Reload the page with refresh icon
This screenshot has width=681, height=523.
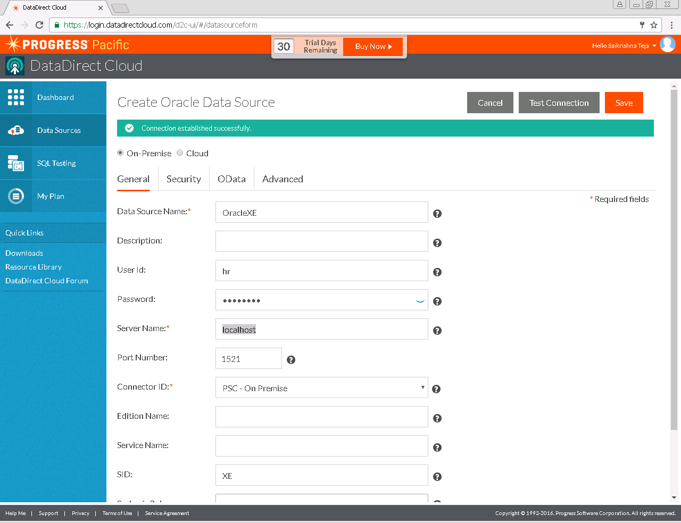pos(39,25)
